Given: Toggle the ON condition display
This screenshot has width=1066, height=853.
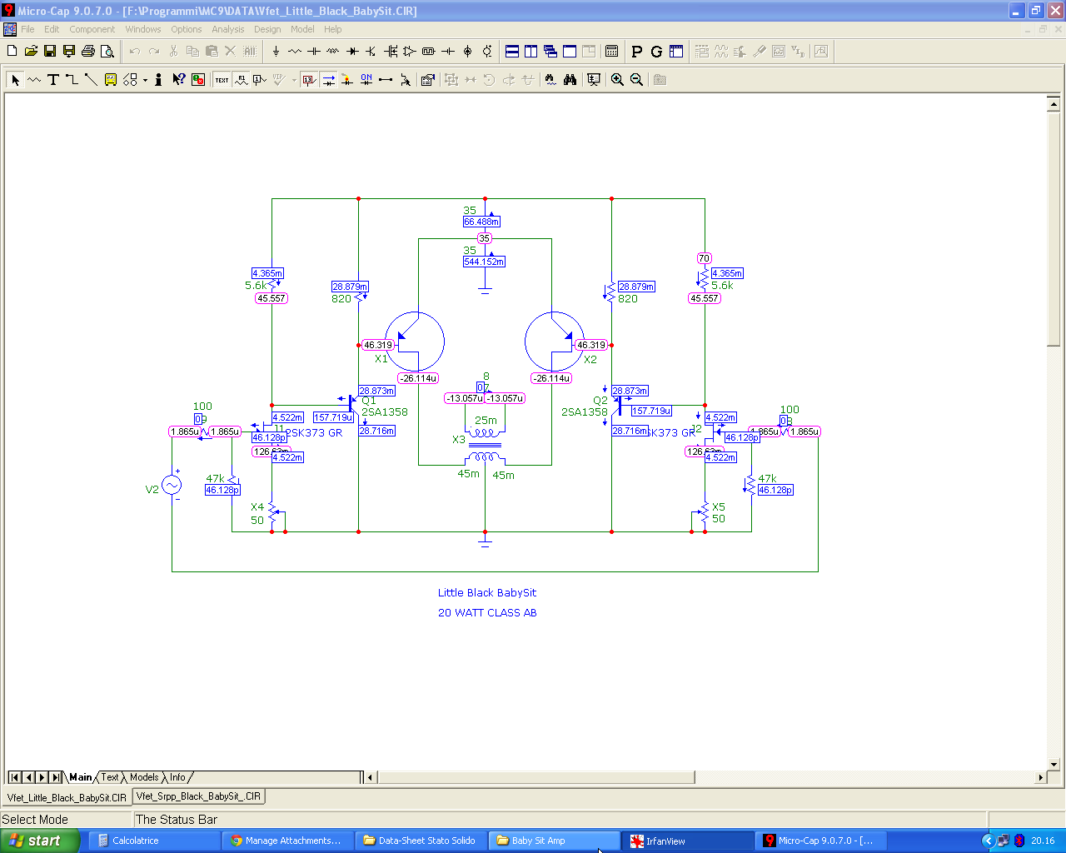Looking at the screenshot, I should click(x=366, y=80).
